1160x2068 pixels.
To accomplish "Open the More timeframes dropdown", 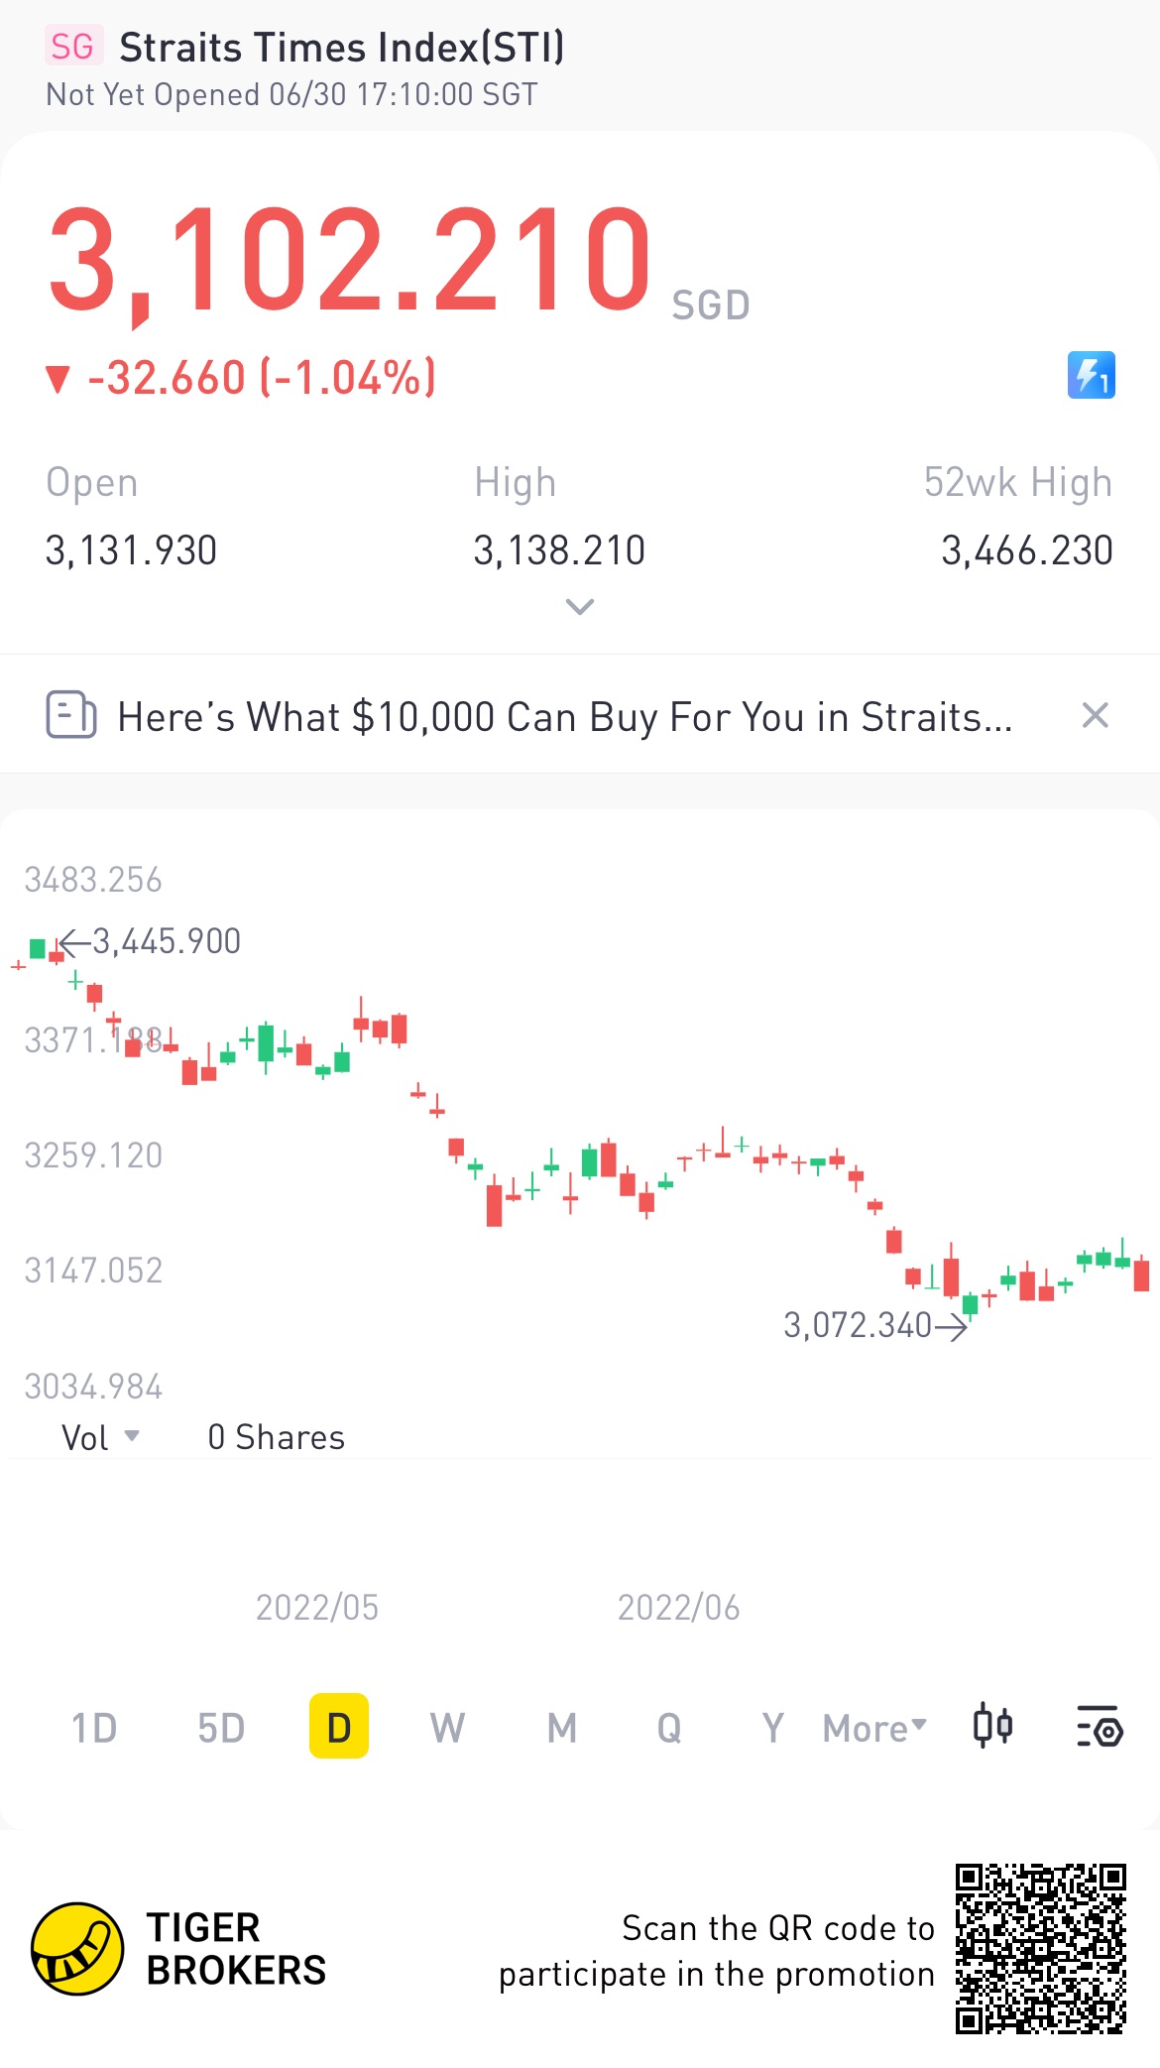I will click(874, 1729).
